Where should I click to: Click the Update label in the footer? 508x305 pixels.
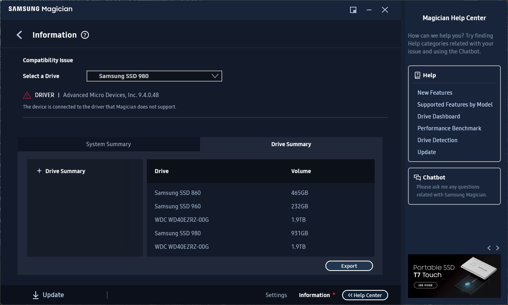pos(53,295)
